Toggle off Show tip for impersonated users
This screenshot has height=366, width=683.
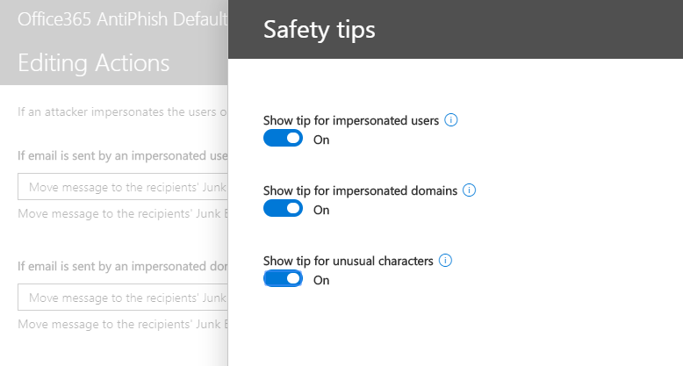tap(283, 139)
